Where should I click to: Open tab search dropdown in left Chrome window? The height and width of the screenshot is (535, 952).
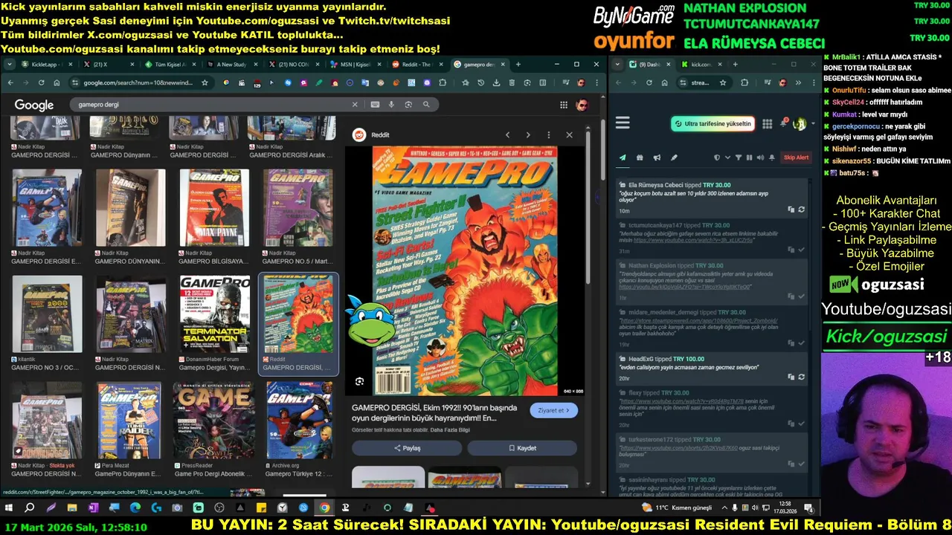pos(9,65)
